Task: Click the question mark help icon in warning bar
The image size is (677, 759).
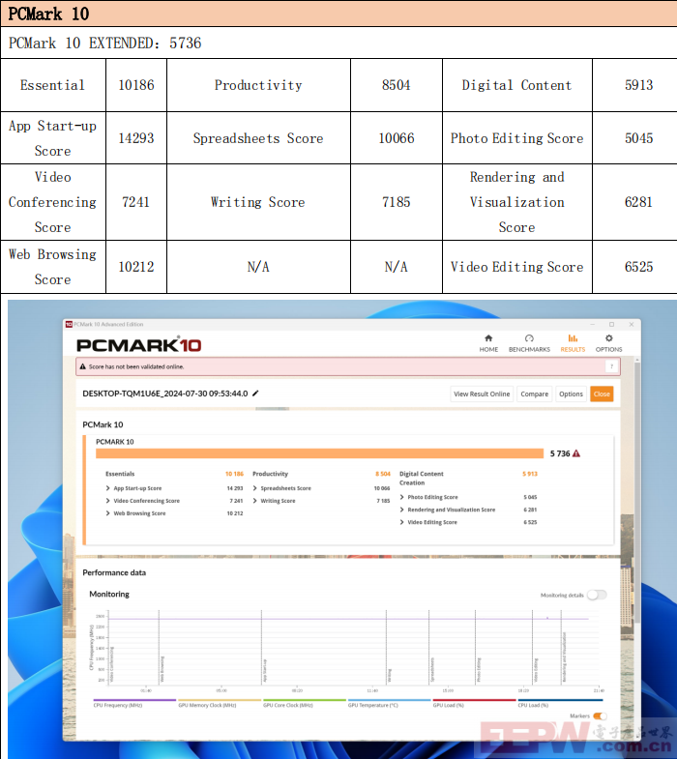Action: 611,366
